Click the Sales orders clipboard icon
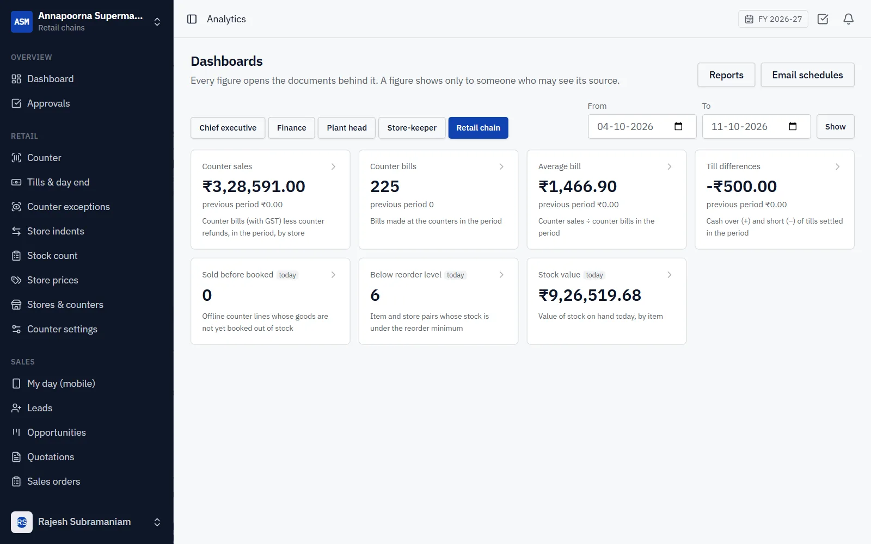Image resolution: width=871 pixels, height=544 pixels. click(x=16, y=481)
